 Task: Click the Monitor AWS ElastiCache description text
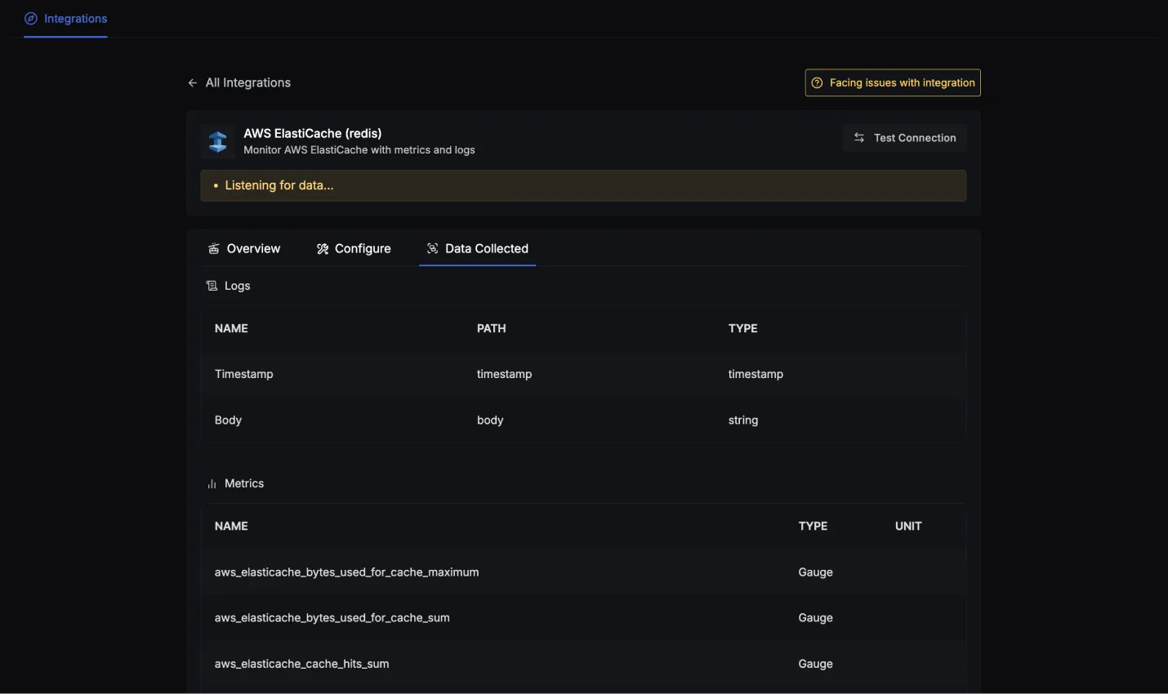coord(359,150)
